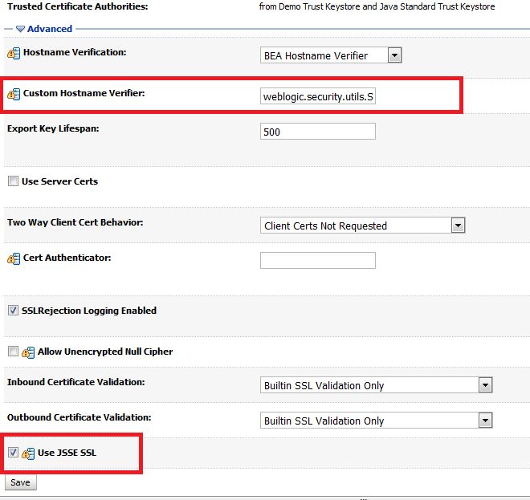The height and width of the screenshot is (500, 530).
Task: Click the Custom Hostname Verifier text field
Action: (318, 96)
